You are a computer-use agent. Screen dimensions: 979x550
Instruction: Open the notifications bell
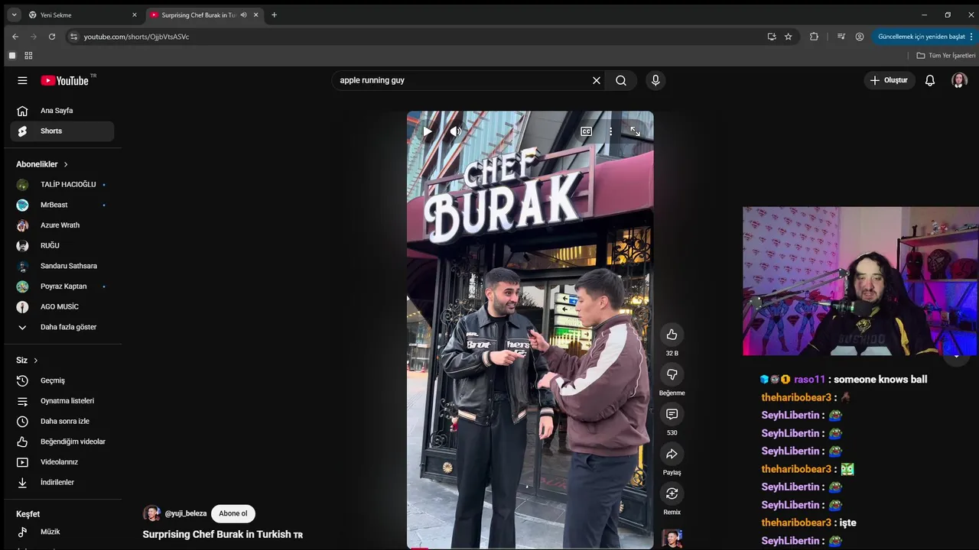930,80
